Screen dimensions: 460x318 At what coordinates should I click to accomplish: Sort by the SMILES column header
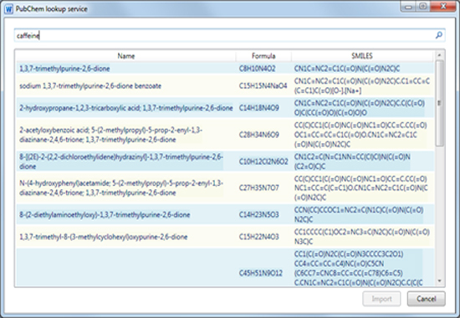pos(362,56)
